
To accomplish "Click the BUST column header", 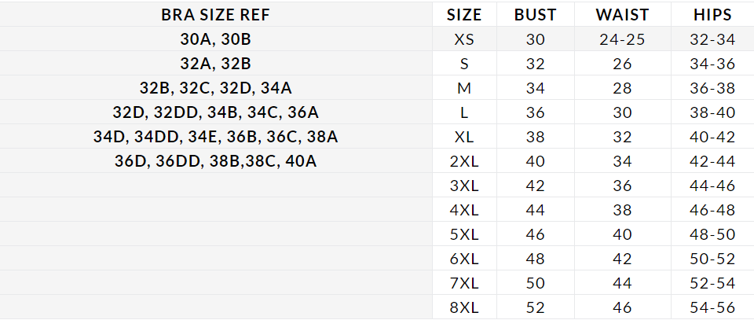I will [x=535, y=14].
